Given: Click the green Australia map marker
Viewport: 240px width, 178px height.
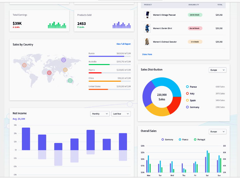Looking at the screenshot, I should point(70,80).
